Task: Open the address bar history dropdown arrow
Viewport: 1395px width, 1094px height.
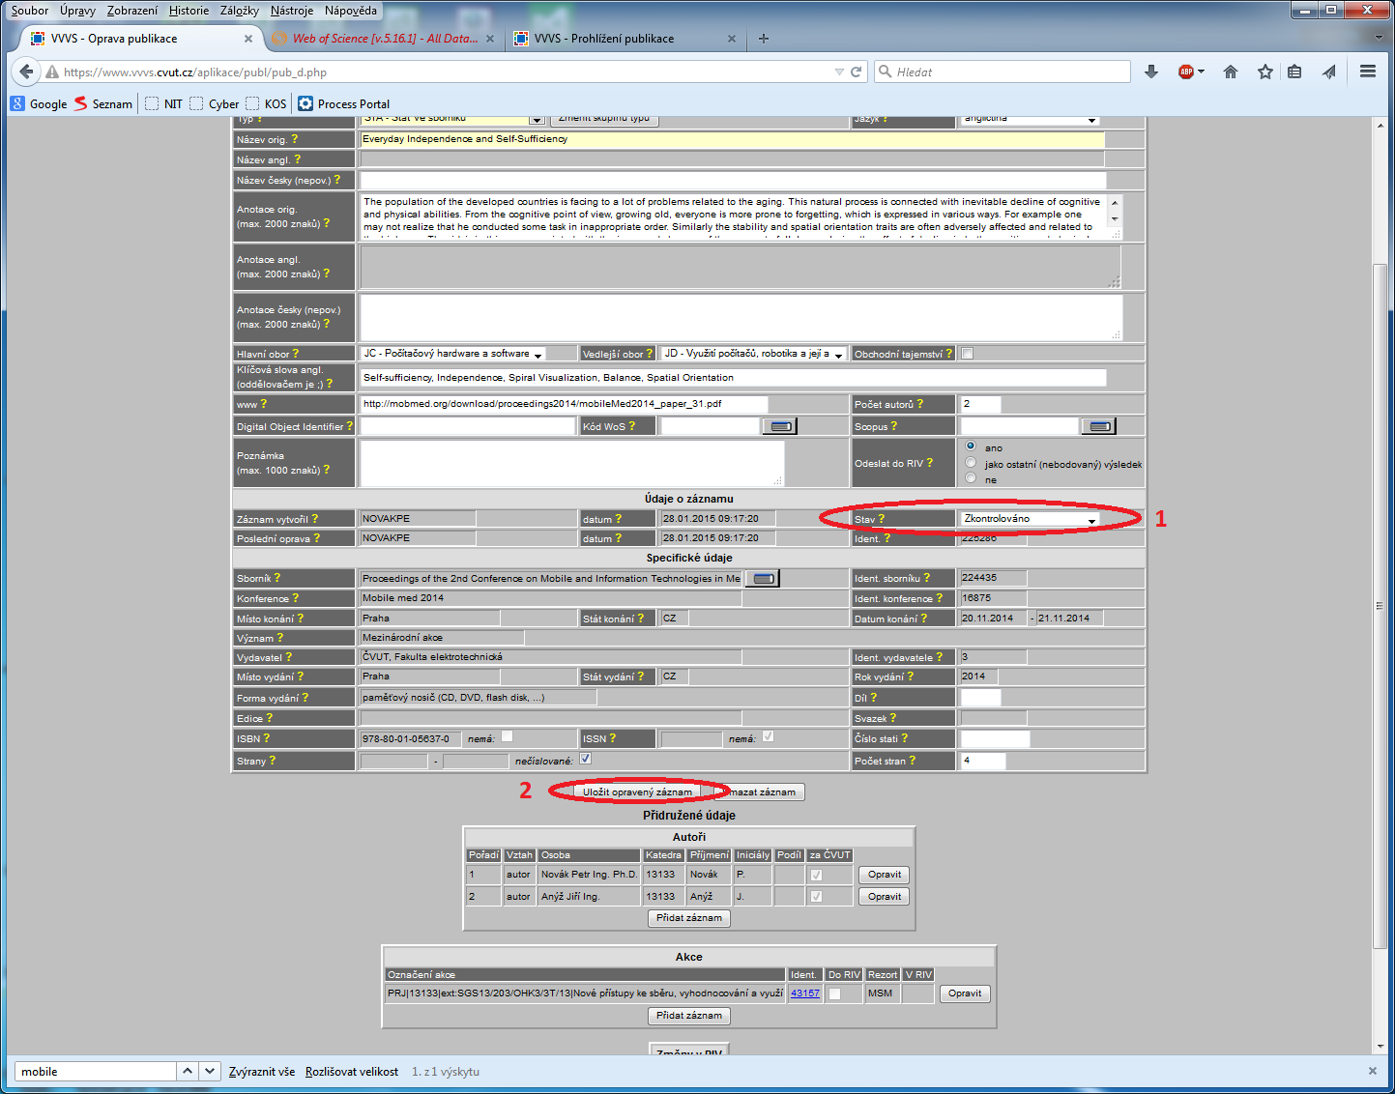Action: coord(839,72)
